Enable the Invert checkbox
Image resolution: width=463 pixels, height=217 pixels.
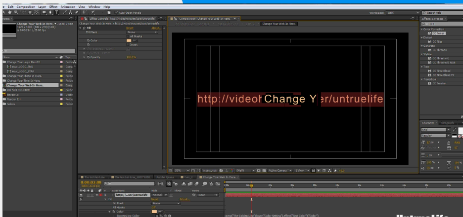[x=128, y=45]
